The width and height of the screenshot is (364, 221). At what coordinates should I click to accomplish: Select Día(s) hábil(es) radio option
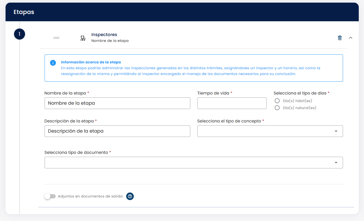tap(277, 101)
